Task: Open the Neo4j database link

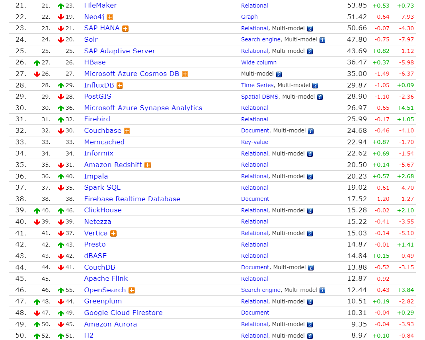Action: tap(94, 17)
